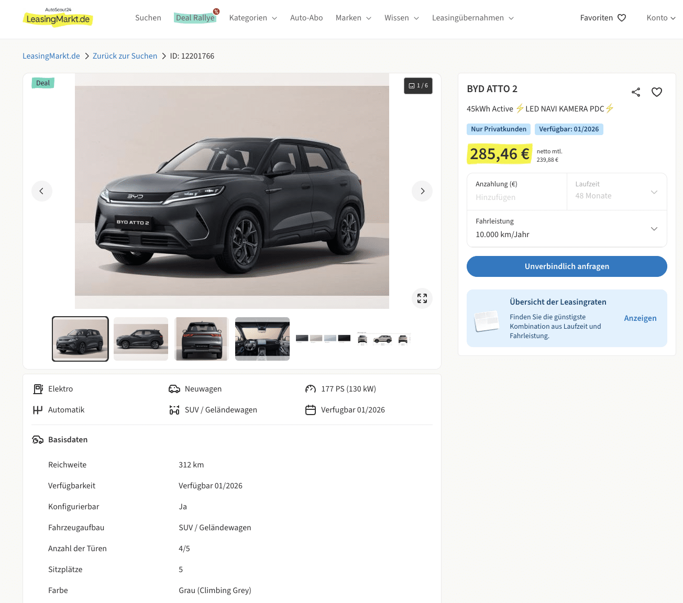Open the Deal Rallye page
This screenshot has width=683, height=603.
coord(195,18)
